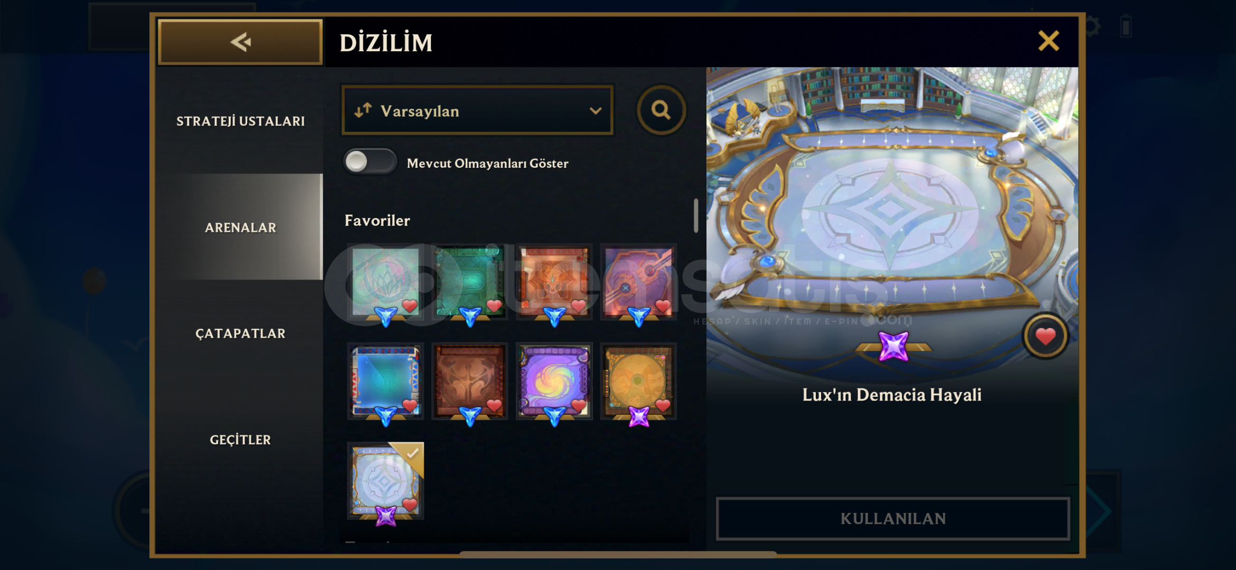Select the green teal arena thumbnail

tap(470, 282)
